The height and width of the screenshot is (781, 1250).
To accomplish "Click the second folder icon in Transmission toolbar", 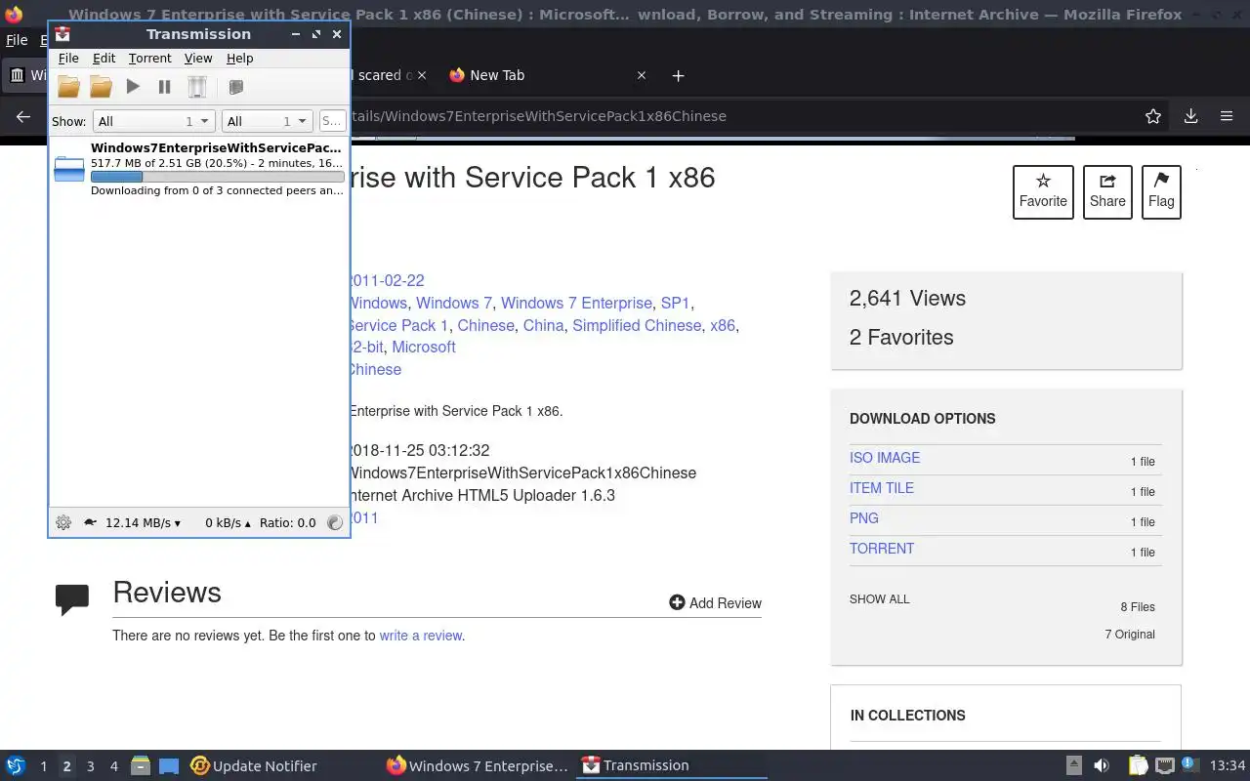I will (x=101, y=87).
